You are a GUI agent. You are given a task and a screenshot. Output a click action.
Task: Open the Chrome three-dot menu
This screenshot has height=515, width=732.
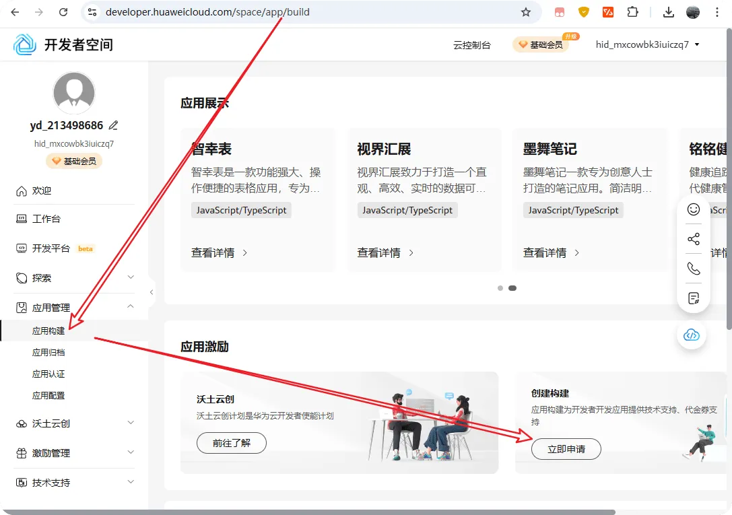717,12
